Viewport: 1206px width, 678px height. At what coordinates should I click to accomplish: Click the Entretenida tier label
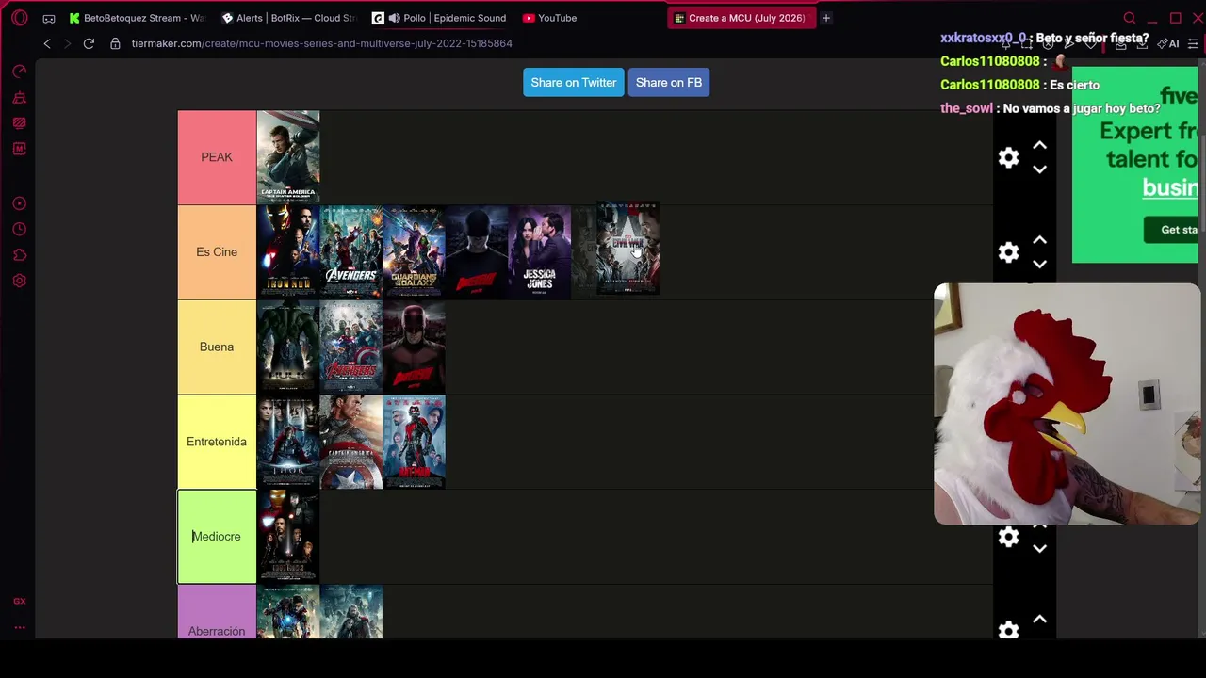pos(217,442)
